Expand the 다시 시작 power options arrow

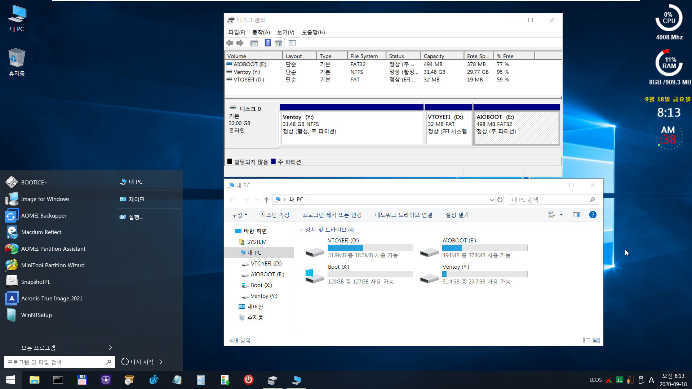point(161,362)
